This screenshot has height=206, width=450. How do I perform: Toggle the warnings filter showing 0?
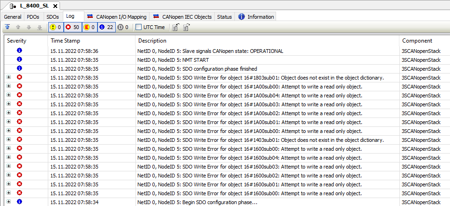[55, 27]
